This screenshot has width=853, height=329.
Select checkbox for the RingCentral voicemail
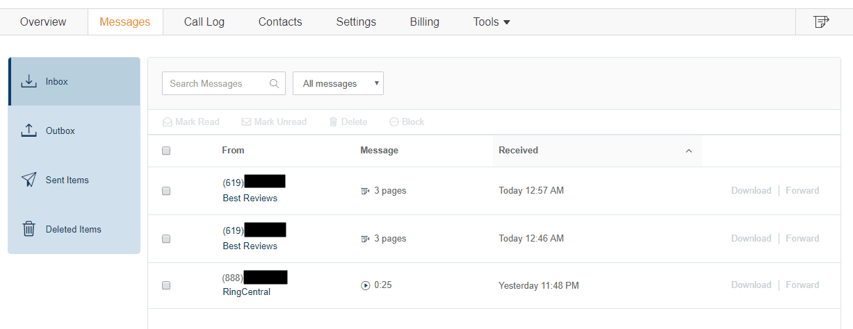click(x=166, y=285)
